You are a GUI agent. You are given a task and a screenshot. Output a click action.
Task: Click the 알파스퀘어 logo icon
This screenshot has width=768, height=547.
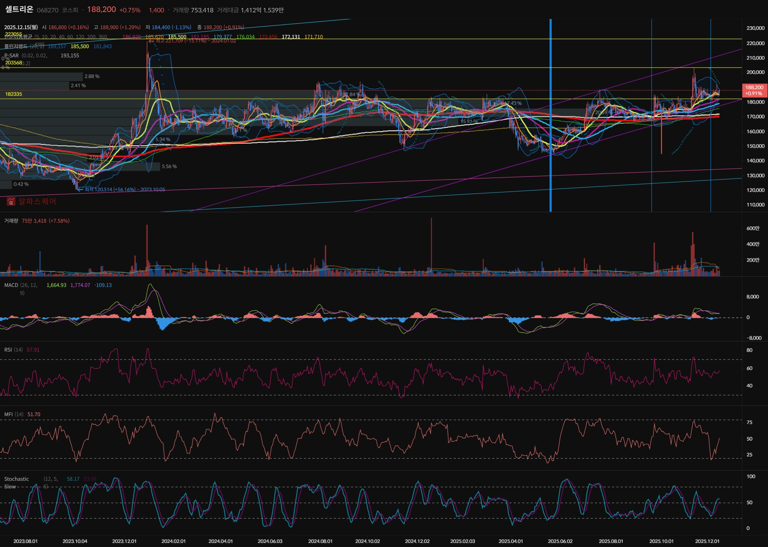(11, 202)
